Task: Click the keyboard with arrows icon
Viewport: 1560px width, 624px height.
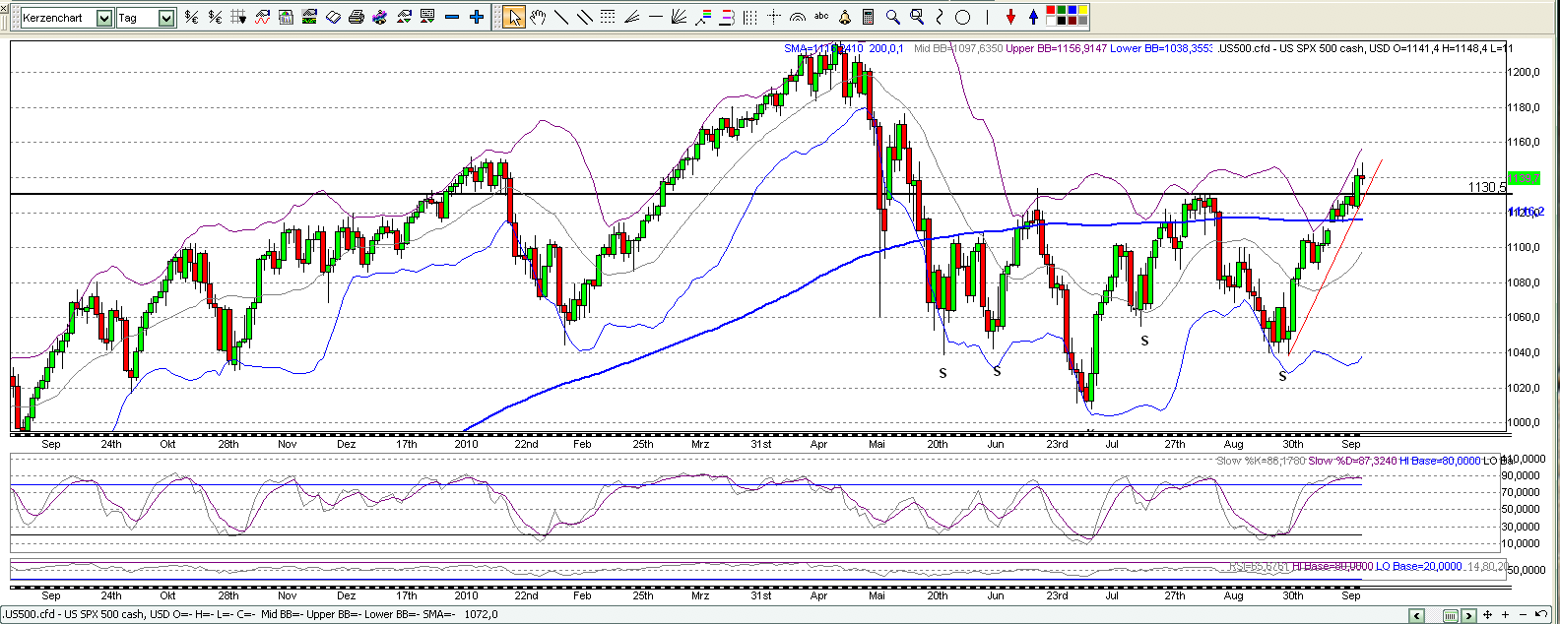Action: [x=427, y=17]
